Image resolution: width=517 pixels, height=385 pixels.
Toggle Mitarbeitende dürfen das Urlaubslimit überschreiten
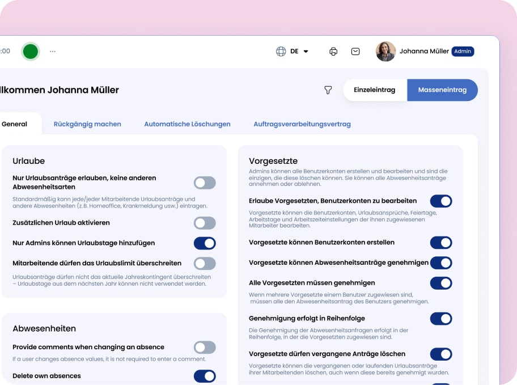(x=205, y=264)
